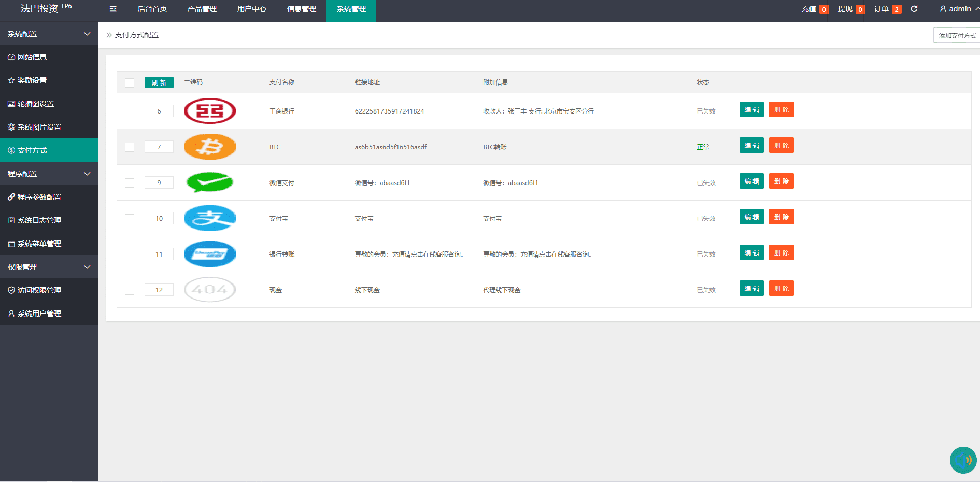The height and width of the screenshot is (482, 980).
Task: Click the 404 placeholder image for 现金
Action: [210, 290]
